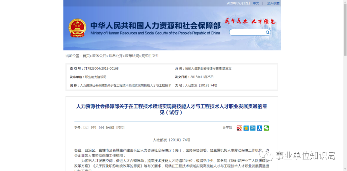Share to WeChat using green icon
This screenshot has height=171, width=347.
[266, 128]
